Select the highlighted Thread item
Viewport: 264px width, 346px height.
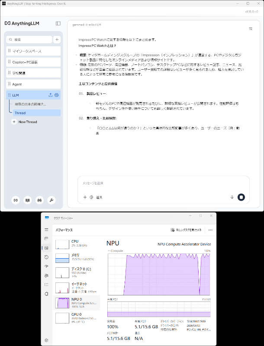[37, 113]
